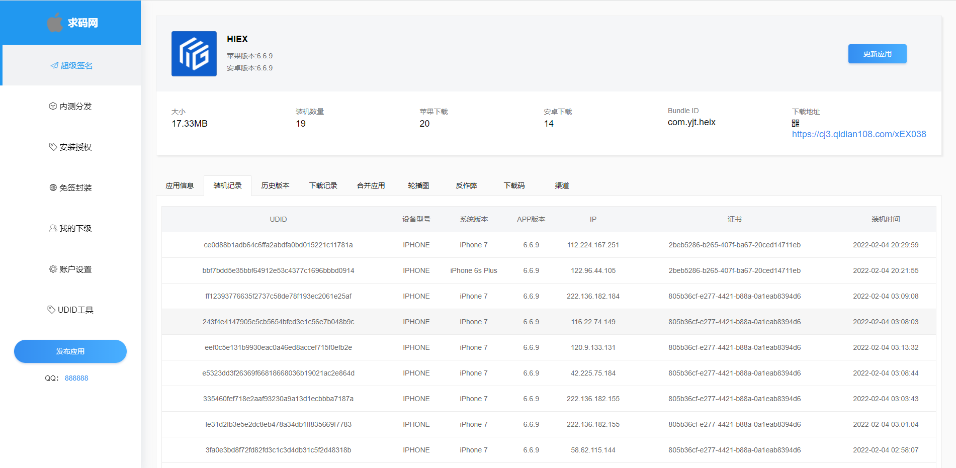The height and width of the screenshot is (468, 956).
Task: Open 我的下级 in the sidebar
Action: click(x=70, y=228)
